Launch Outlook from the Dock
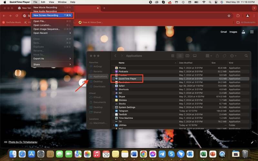The image size is (258, 161). click(190, 154)
